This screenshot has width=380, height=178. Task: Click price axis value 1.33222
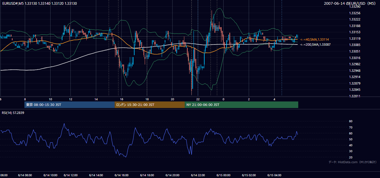pyautogui.click(x=355, y=19)
